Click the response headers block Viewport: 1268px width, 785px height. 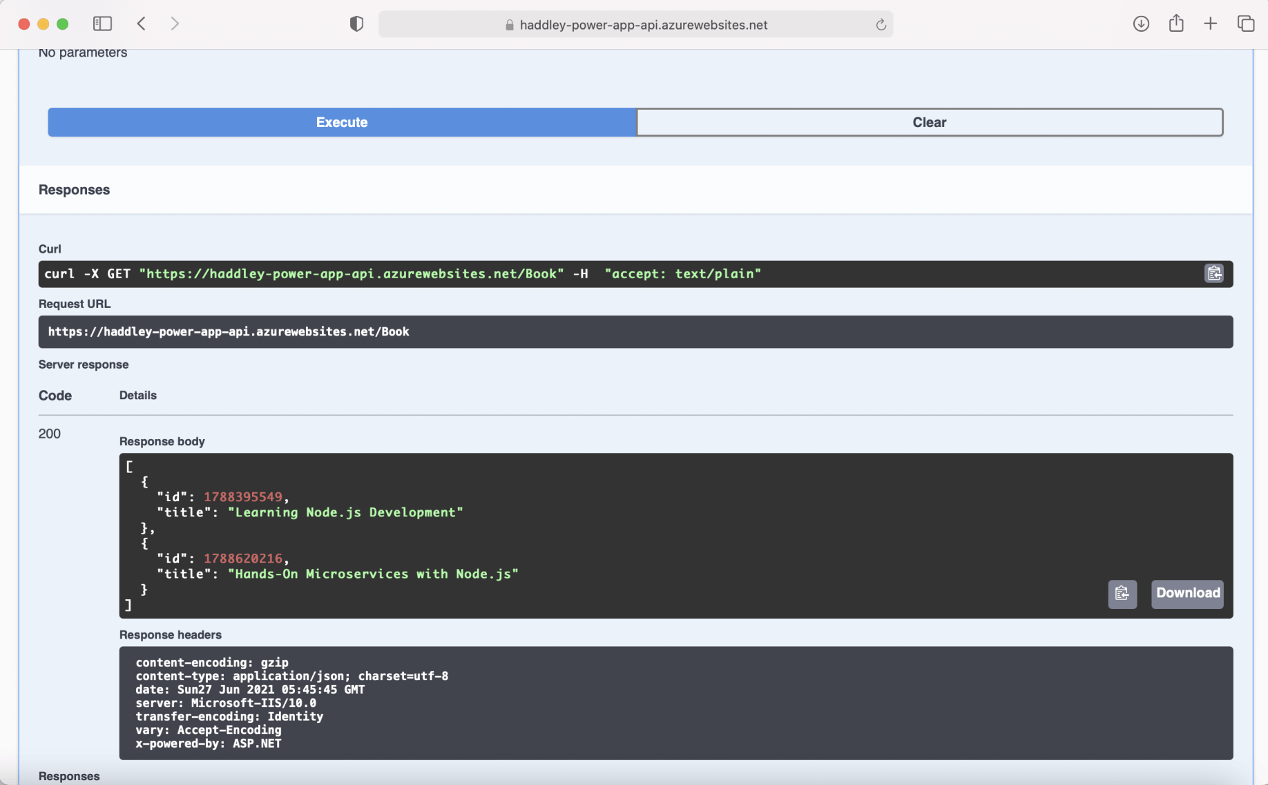(675, 703)
